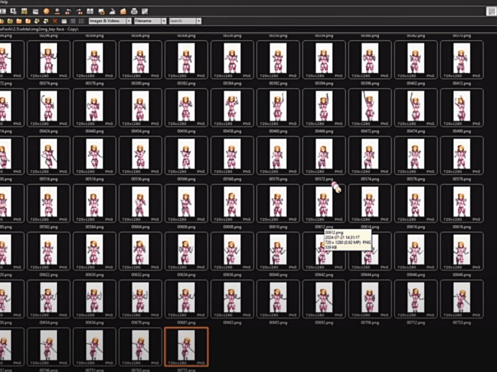The height and width of the screenshot is (372, 497).
Task: Select thumbnail 00374.png
Action: pyautogui.click(x=48, y=60)
